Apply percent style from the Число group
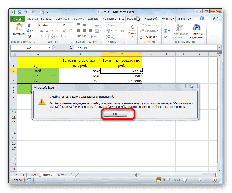This screenshot has width=232, height=193. [x=116, y=31]
